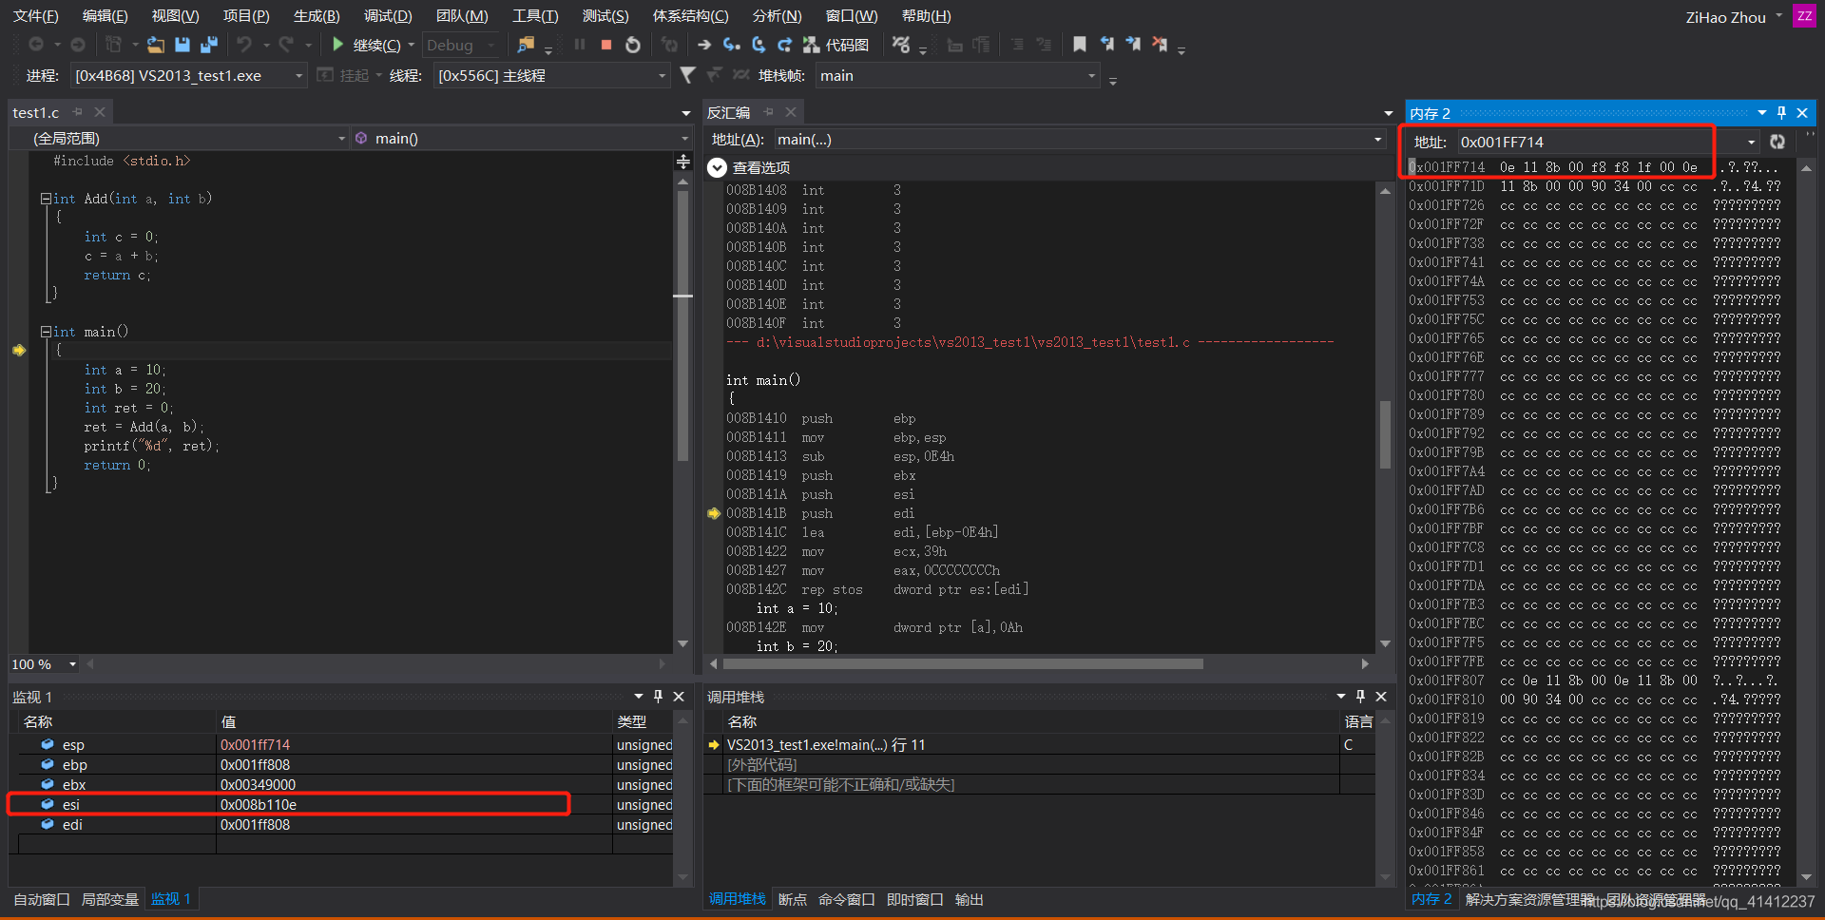Open the Code Map (代码图) tool

click(836, 45)
